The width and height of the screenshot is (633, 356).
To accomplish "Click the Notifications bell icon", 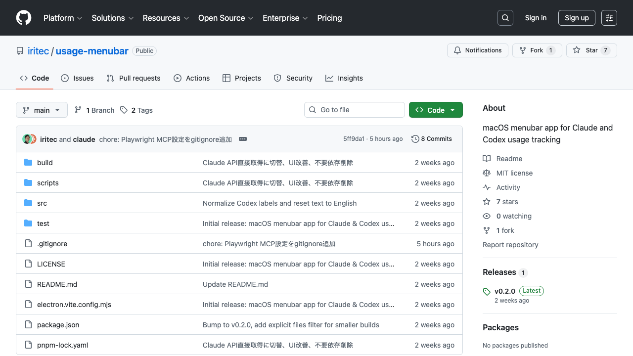I will [457, 50].
